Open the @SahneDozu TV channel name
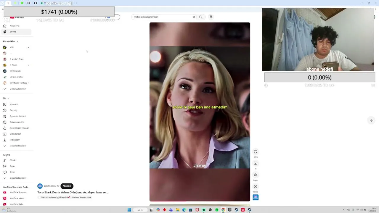379x213 pixels. [x=52, y=186]
